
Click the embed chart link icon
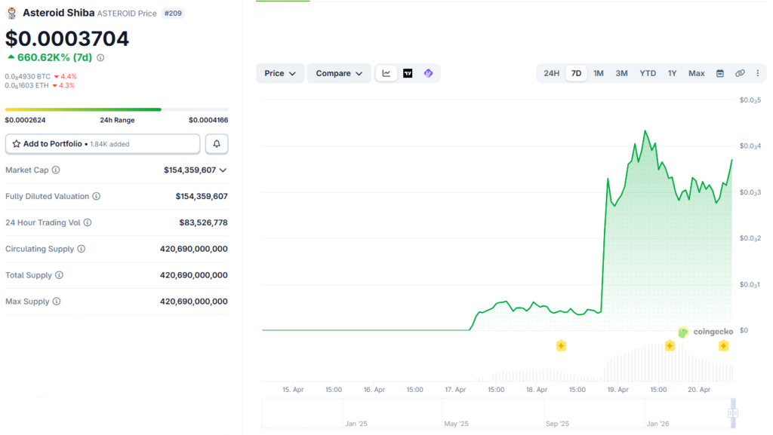click(740, 73)
